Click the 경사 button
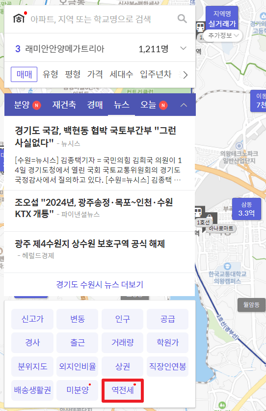266x411 pixels. pyautogui.click(x=32, y=342)
